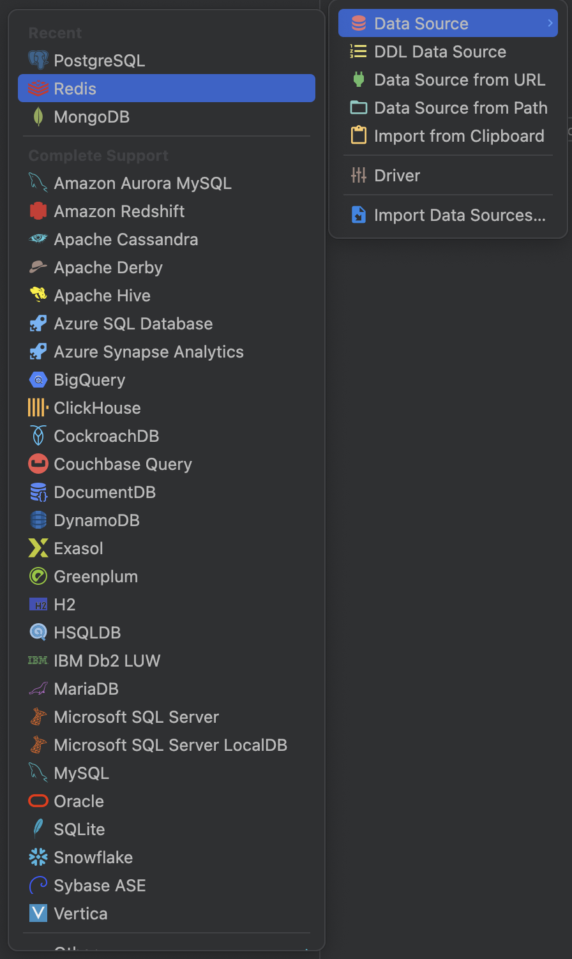Select PostgreSQL from recent list
Viewport: 572px width, 959px height.
[167, 61]
